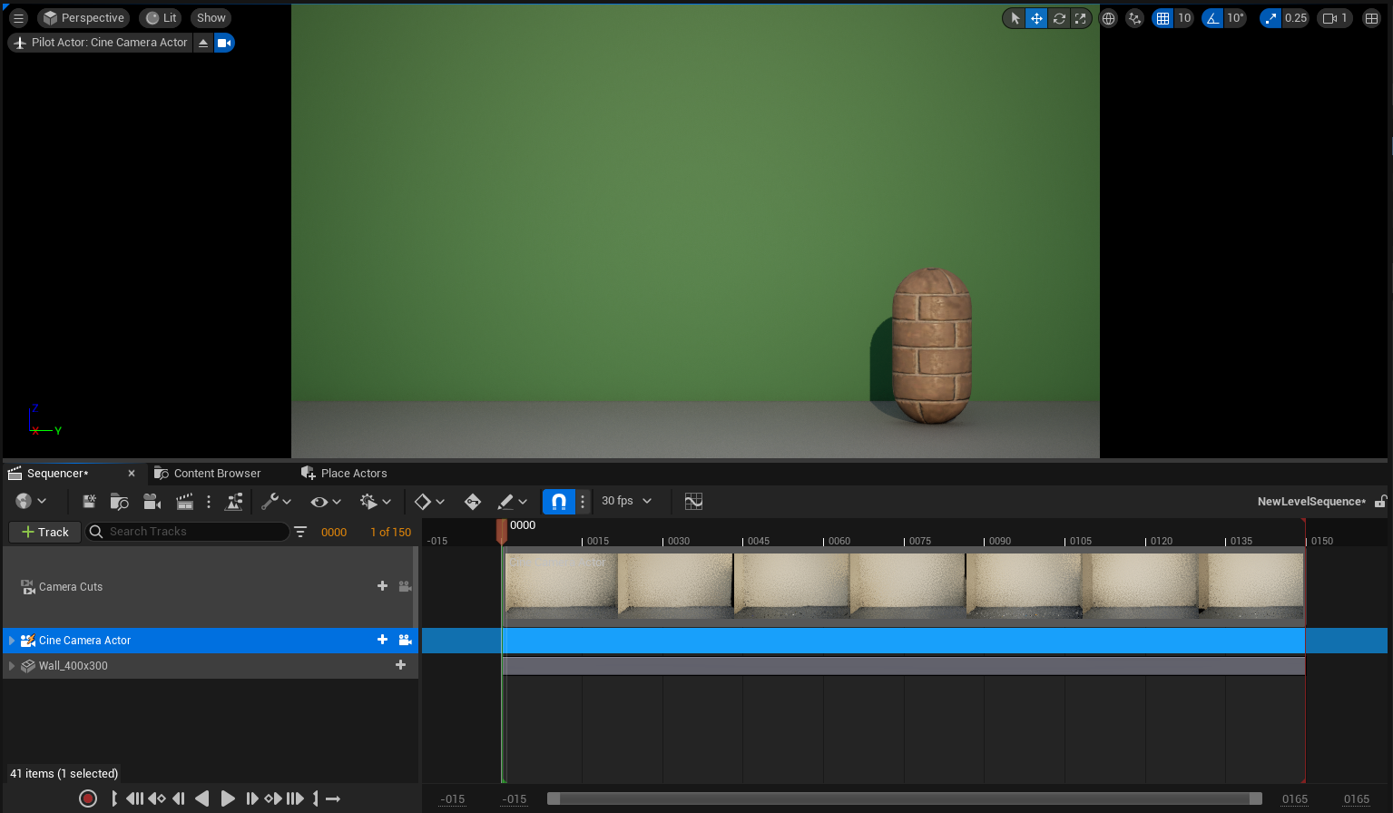Expand the Cine Camera Actor track
The height and width of the screenshot is (813, 1393).
(x=12, y=641)
